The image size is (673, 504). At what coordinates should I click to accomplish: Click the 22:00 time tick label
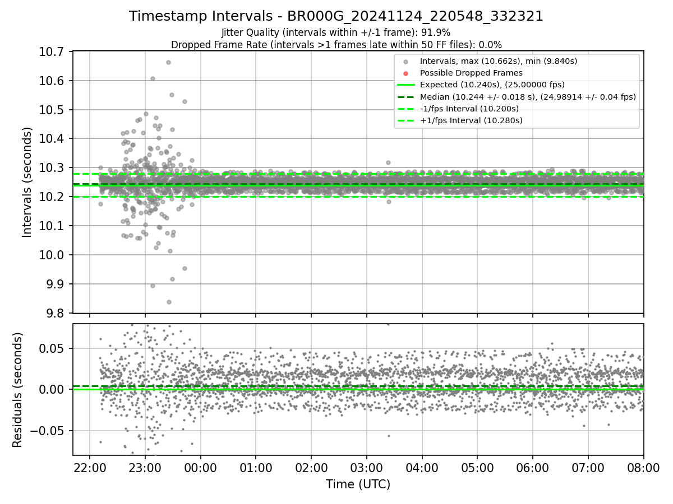(x=90, y=467)
